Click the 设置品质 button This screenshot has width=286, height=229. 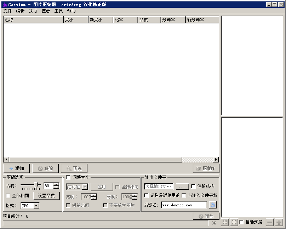[46, 196]
